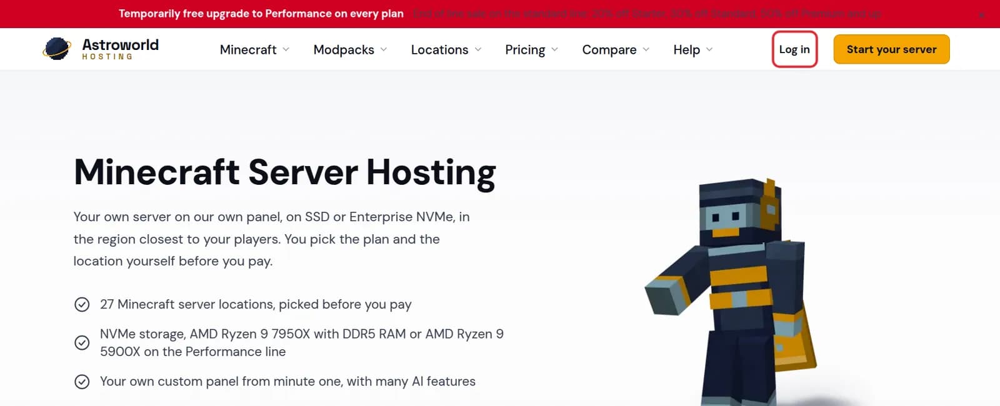Click 'Your own custom panel from minute one' text

click(x=287, y=382)
